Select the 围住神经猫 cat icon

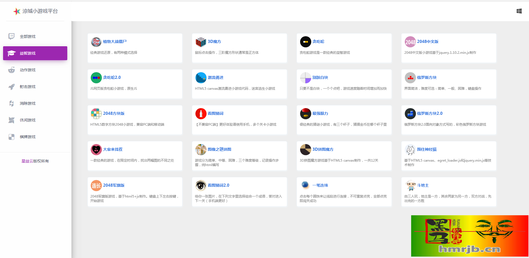(410, 150)
